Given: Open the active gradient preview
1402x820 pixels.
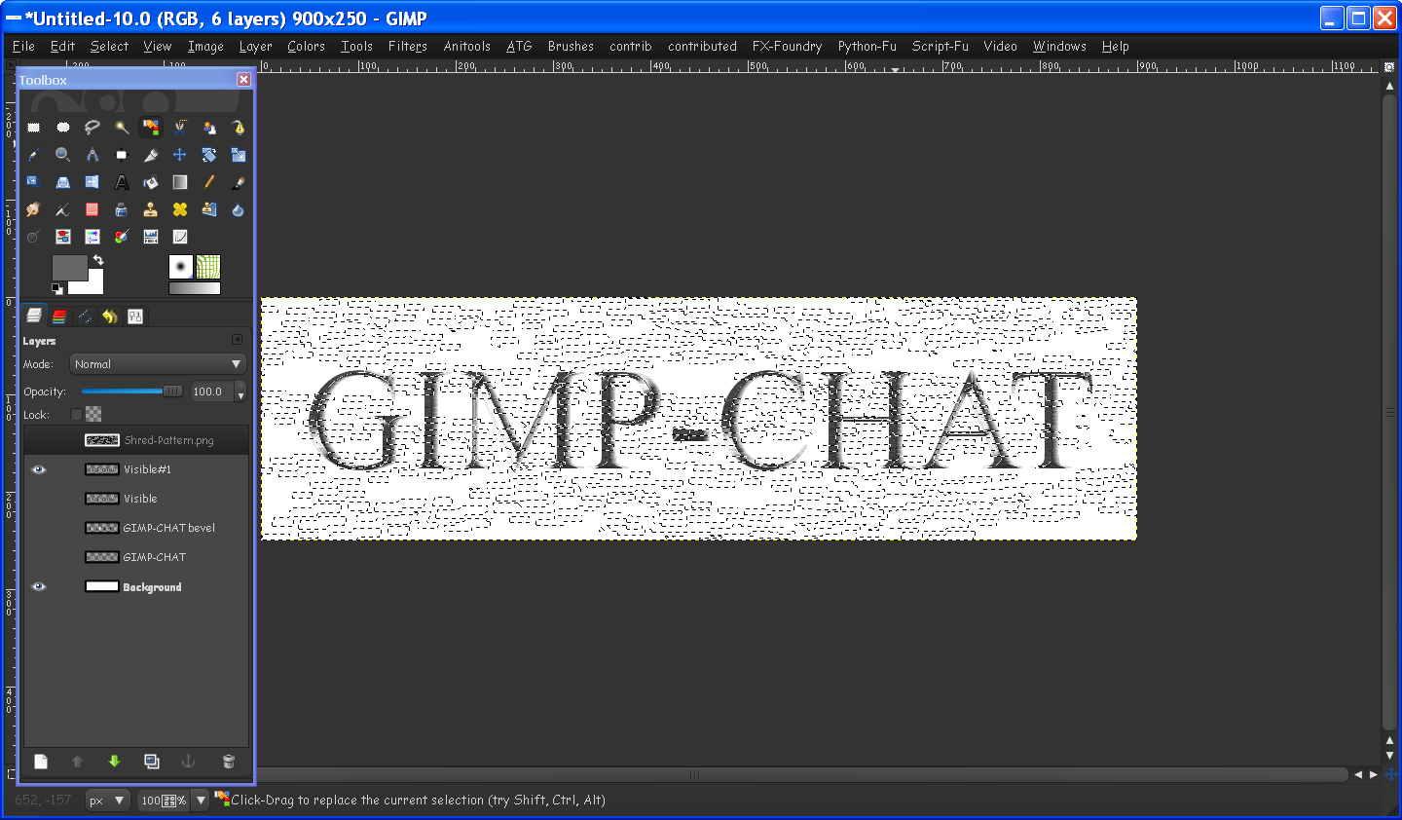Looking at the screenshot, I should [x=195, y=288].
